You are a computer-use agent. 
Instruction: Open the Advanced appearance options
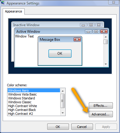pos(101,114)
